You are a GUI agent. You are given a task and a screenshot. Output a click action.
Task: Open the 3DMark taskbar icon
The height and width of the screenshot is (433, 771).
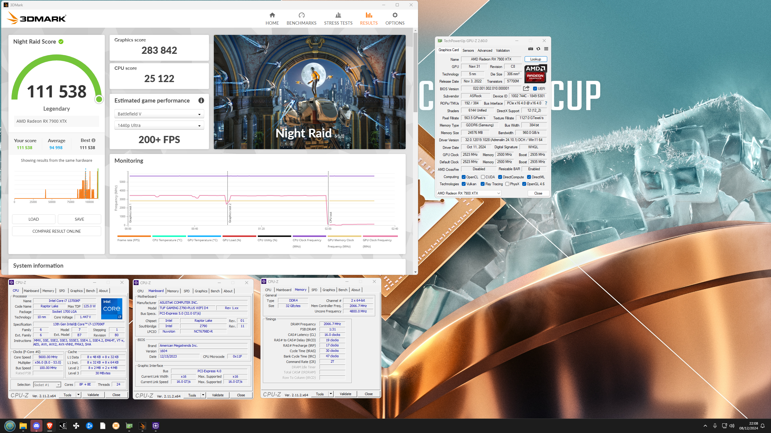[x=142, y=426]
